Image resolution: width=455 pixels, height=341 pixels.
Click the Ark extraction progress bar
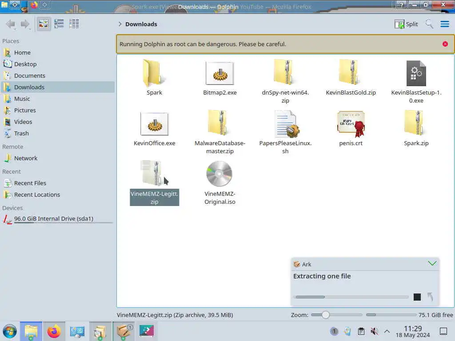(352, 297)
